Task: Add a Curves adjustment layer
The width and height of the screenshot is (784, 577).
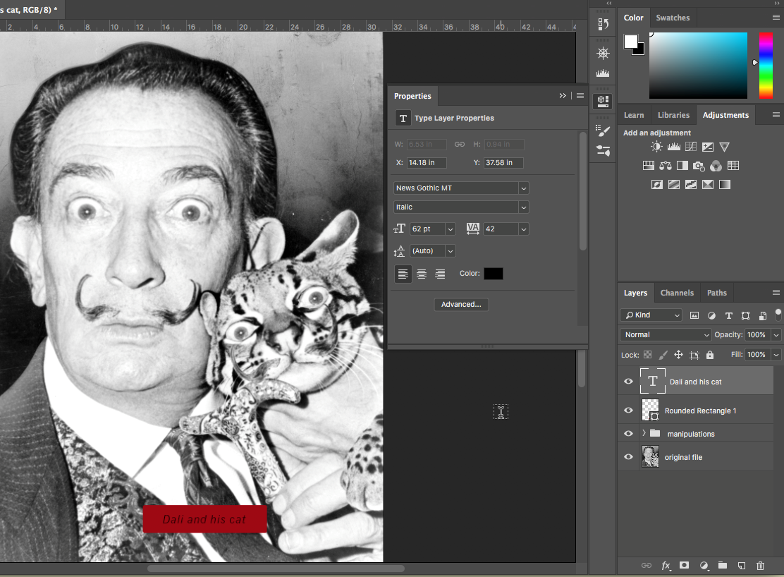Action: (x=690, y=147)
